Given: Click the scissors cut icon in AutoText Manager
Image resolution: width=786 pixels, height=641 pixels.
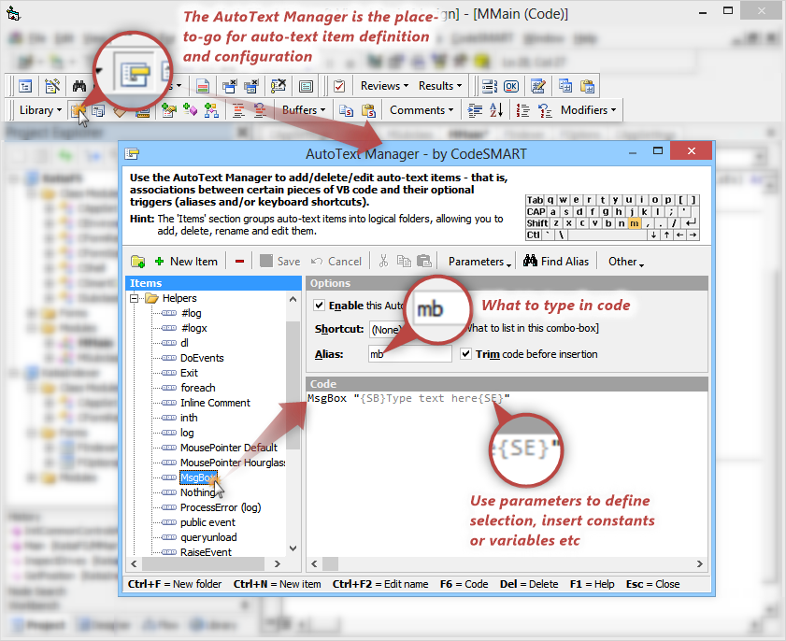Looking at the screenshot, I should coord(383,261).
